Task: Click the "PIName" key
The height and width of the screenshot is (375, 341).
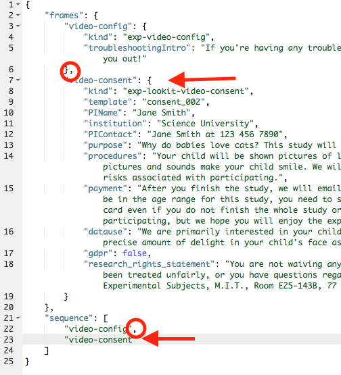Action: pyautogui.click(x=103, y=113)
